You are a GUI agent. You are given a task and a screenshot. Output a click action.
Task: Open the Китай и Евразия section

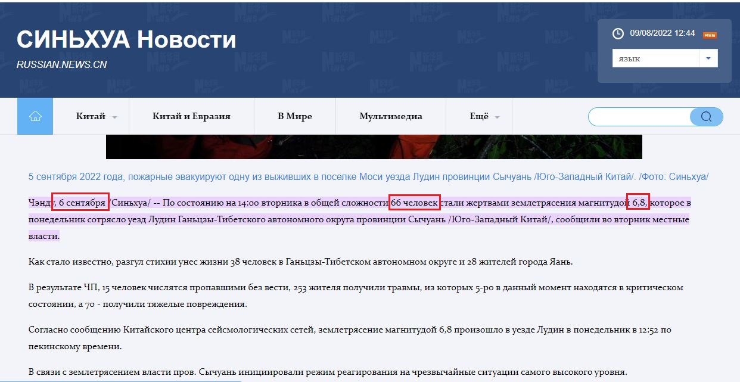pos(192,116)
